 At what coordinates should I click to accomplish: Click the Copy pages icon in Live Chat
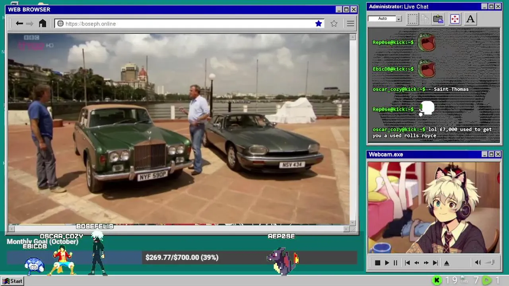click(425, 19)
